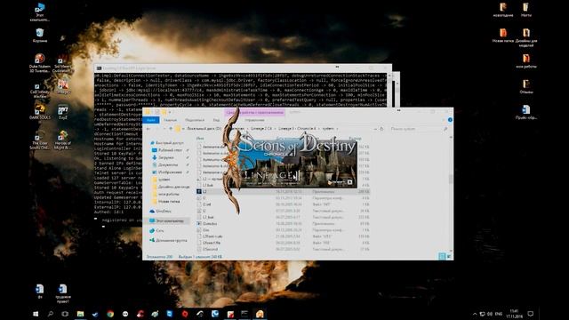Screen dimensions: 569x320
Task: Go to Локальный диск (D:) in breadcrumb
Action: (x=204, y=129)
